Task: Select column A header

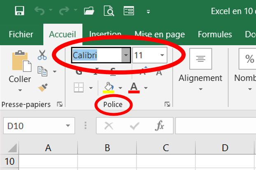Action: click(x=48, y=148)
